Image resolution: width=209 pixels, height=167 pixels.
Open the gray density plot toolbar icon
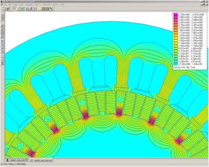pos(44,9)
